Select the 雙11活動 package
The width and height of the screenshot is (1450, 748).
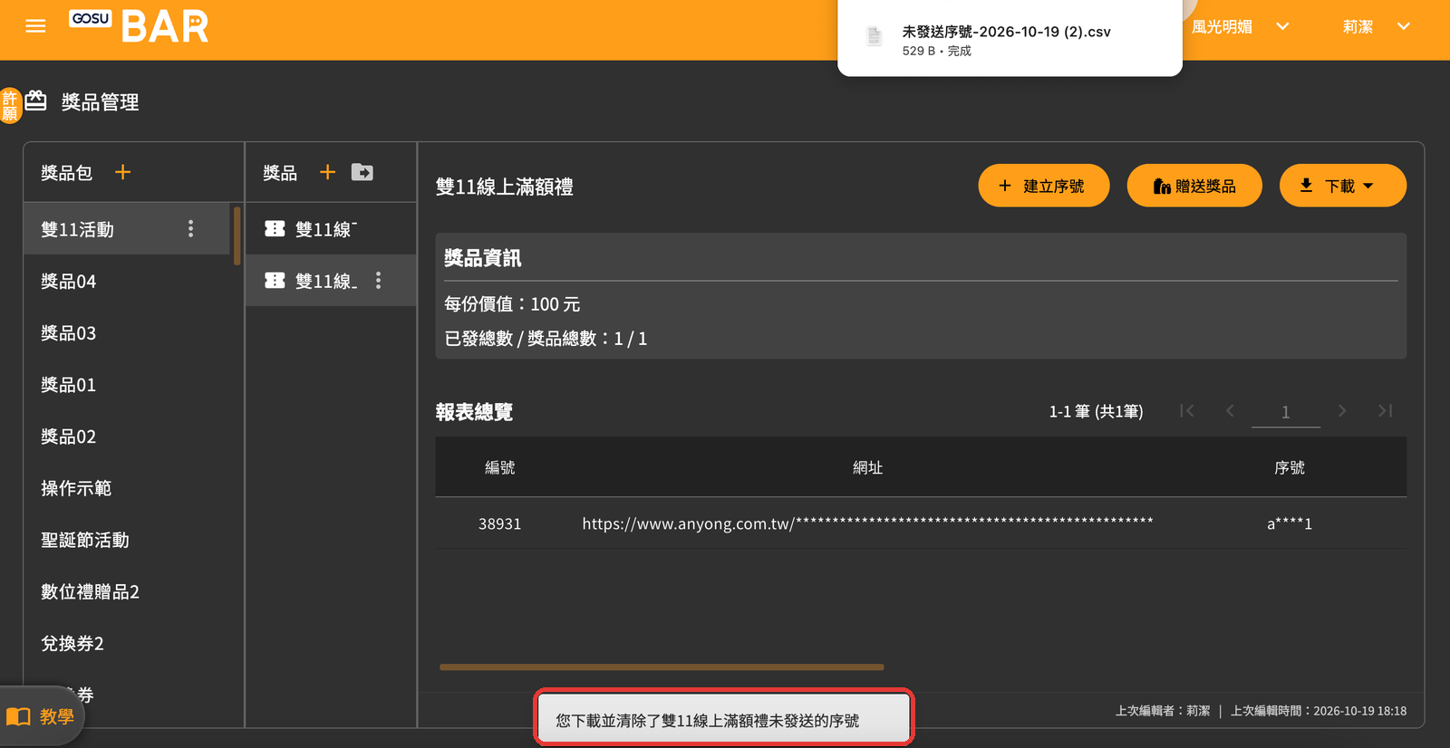point(127,229)
